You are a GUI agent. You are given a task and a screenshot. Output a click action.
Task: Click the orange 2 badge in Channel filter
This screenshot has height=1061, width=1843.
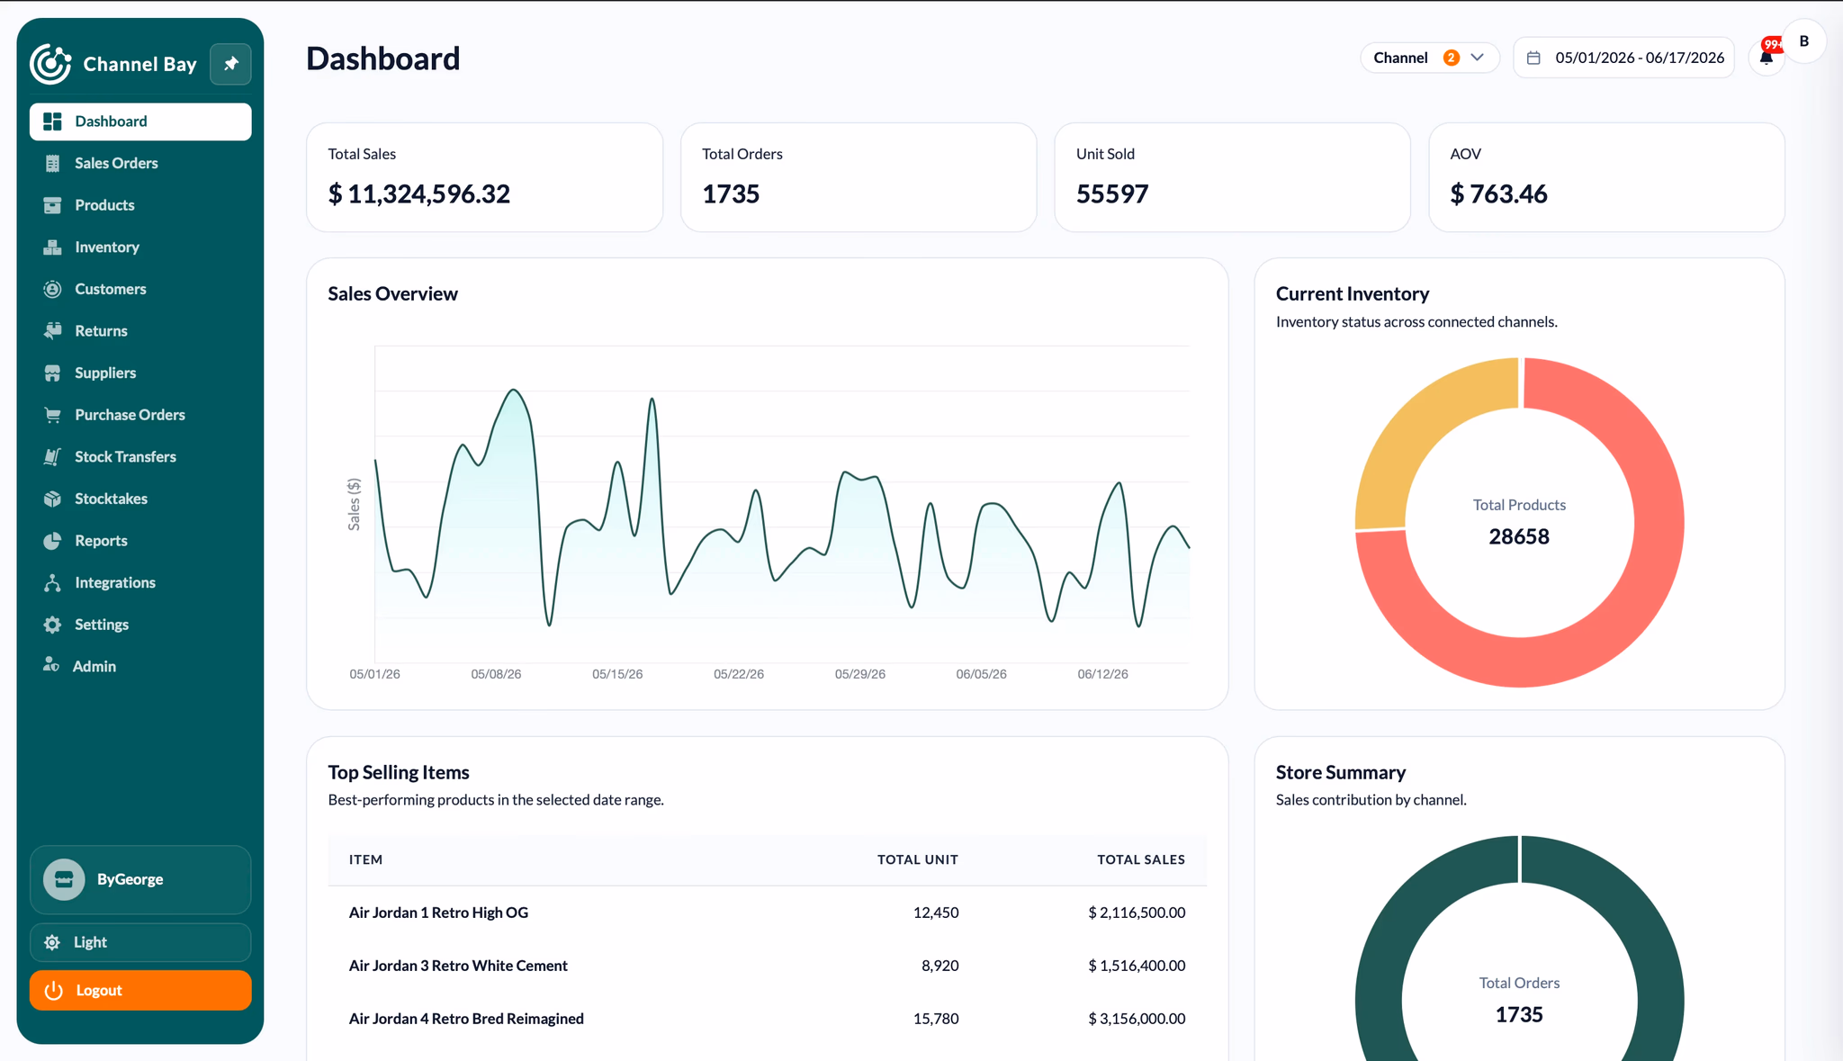pyautogui.click(x=1451, y=58)
